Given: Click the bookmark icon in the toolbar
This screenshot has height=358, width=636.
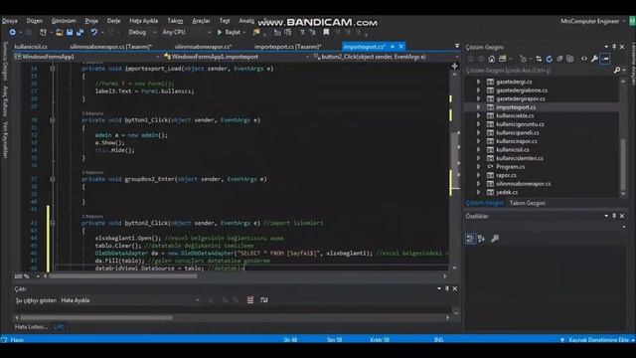Looking at the screenshot, I should point(326,32).
